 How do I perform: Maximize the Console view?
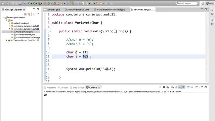click(x=206, y=87)
